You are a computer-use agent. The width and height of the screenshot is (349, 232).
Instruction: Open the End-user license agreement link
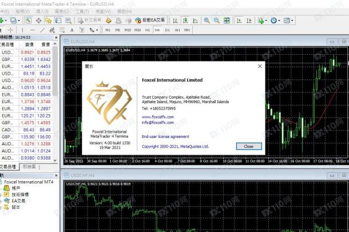(x=165, y=137)
